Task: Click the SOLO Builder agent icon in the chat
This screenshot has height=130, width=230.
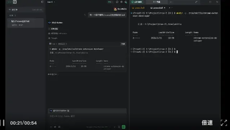Action: (49, 23)
